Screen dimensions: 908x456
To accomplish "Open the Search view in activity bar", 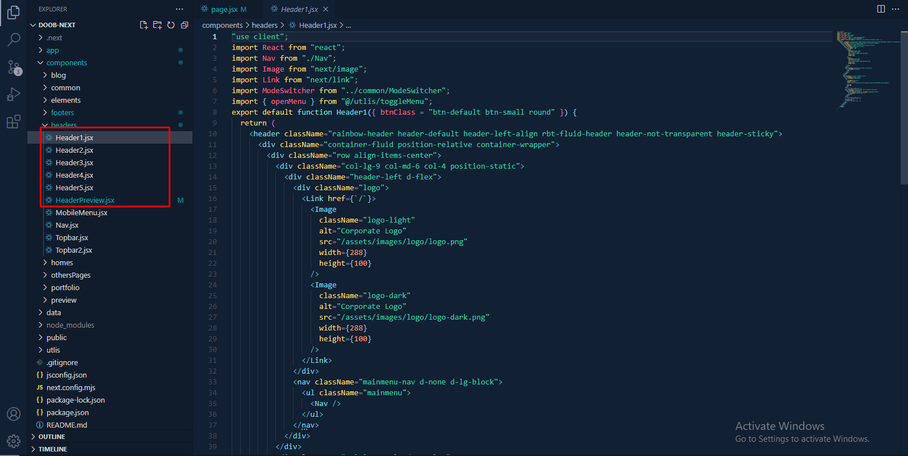I will point(14,40).
